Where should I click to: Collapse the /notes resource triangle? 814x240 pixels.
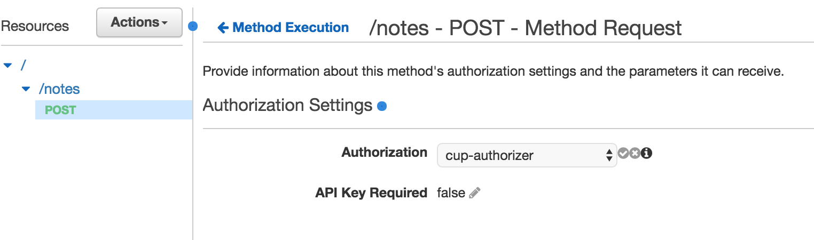[x=26, y=89]
